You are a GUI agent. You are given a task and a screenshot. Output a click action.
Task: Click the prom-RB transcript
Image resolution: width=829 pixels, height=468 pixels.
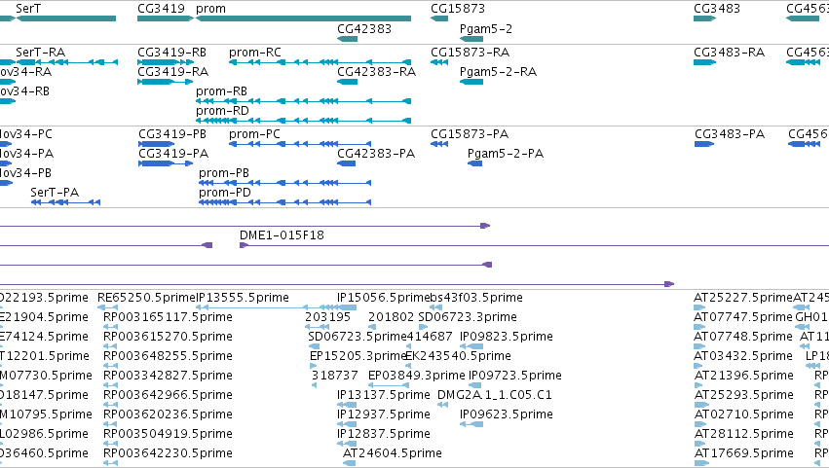(304, 101)
